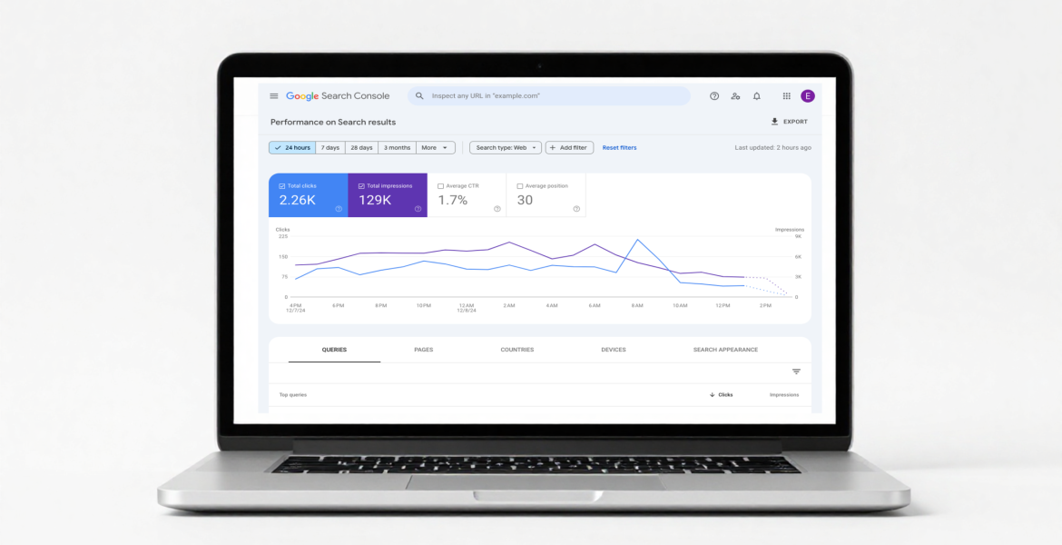Click the Impressions column header
This screenshot has height=545, width=1062.
[x=784, y=394]
